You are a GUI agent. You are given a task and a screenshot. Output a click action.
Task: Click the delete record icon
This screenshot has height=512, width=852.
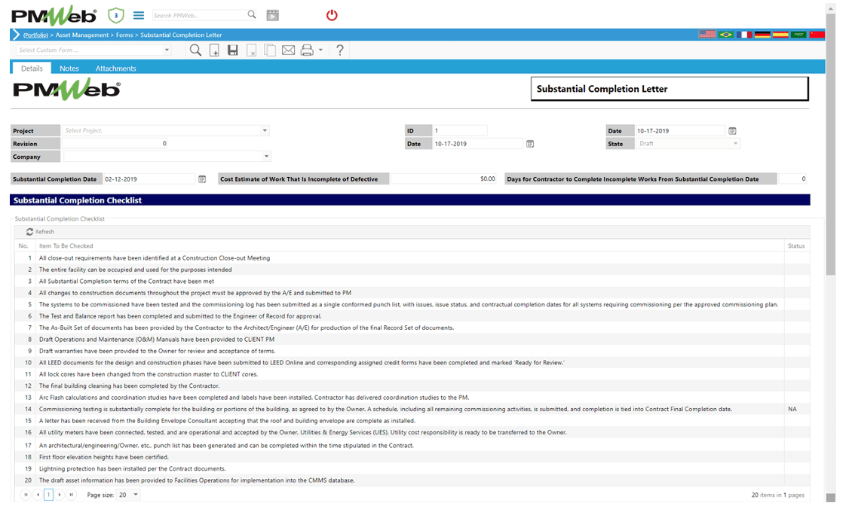click(251, 50)
